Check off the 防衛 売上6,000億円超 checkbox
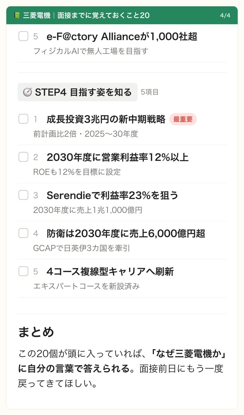The width and height of the screenshot is (244, 415). click(x=23, y=233)
